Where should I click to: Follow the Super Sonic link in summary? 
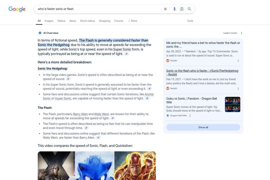(122, 49)
